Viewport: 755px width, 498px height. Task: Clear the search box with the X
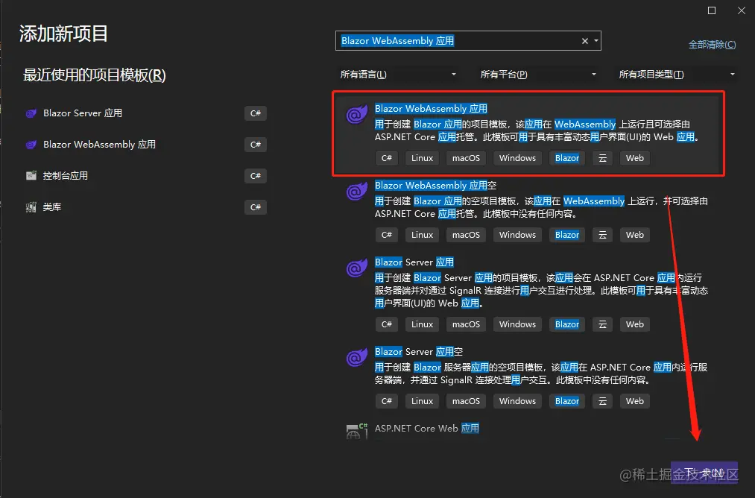point(584,41)
